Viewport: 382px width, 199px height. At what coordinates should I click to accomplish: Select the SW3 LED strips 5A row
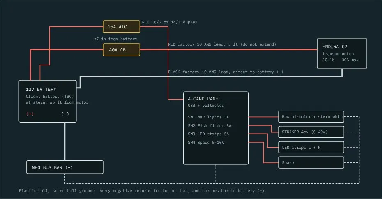208,134
